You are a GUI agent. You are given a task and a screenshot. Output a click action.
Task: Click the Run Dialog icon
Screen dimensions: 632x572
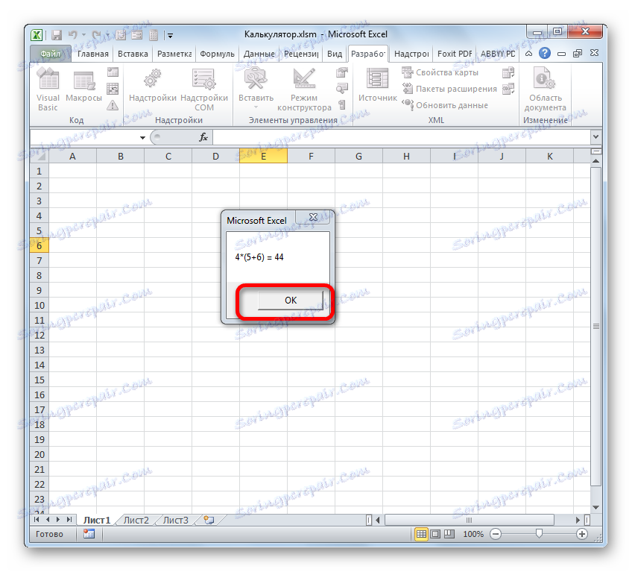coord(342,105)
